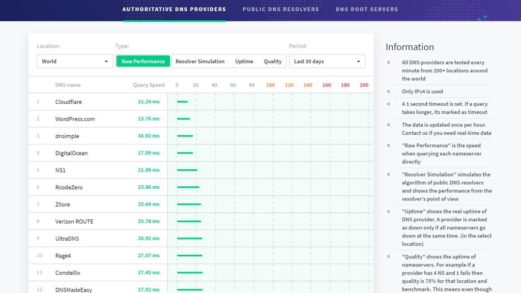Click the Cloudflare provider name
Viewport: 521px width, 293px height.
tap(69, 102)
